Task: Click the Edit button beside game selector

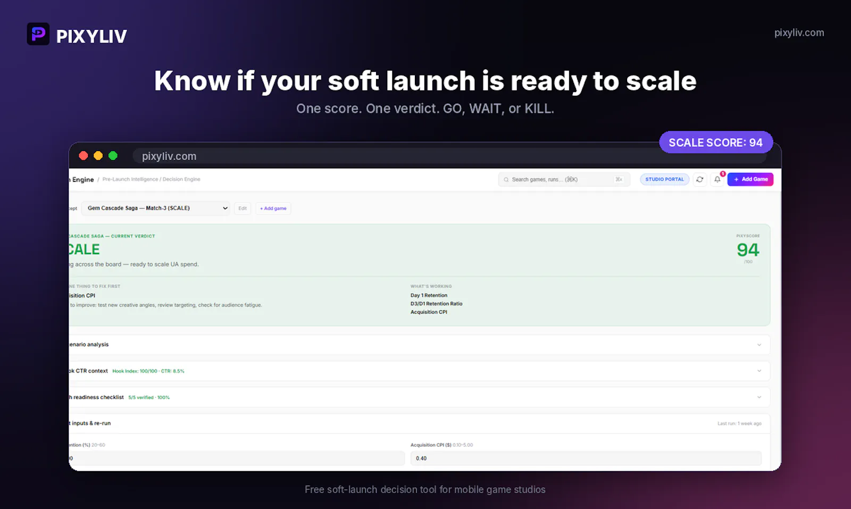Action: (243, 208)
